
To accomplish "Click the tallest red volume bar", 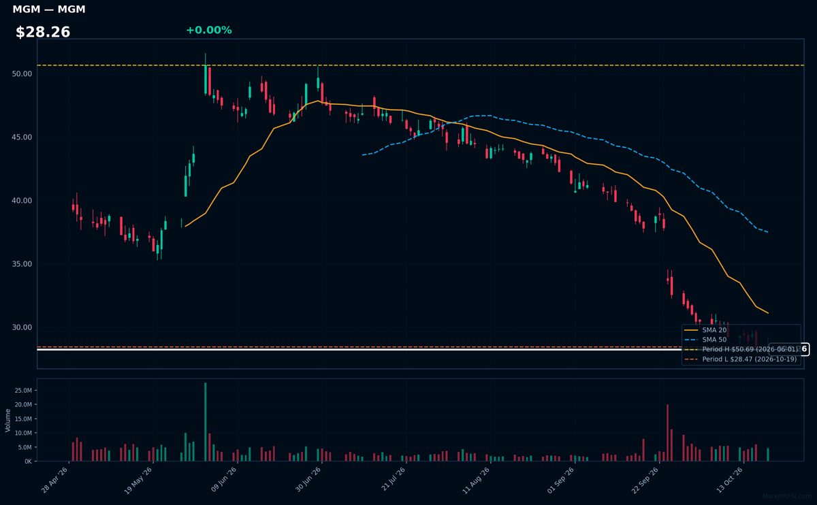I will tap(667, 433).
